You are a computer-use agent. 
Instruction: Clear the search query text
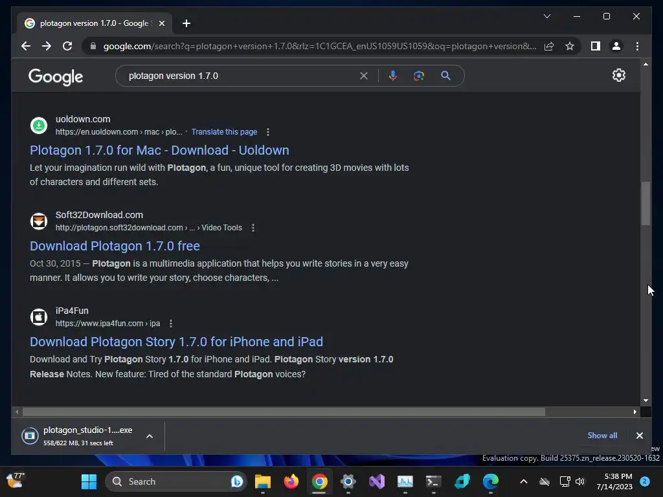pyautogui.click(x=364, y=76)
